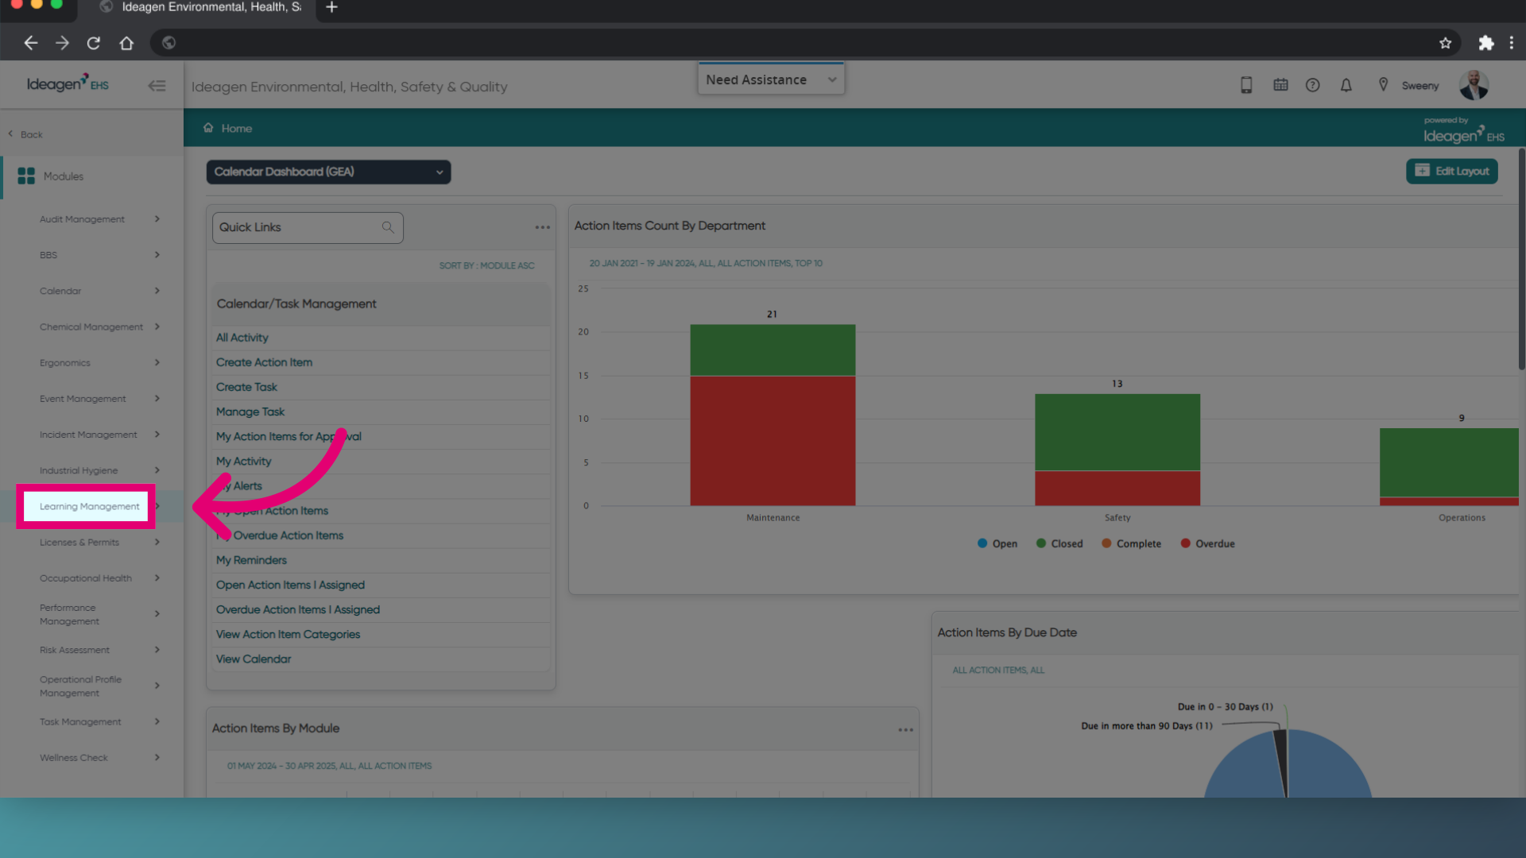
Task: Click the Home house icon in breadcrumb
Action: click(208, 128)
